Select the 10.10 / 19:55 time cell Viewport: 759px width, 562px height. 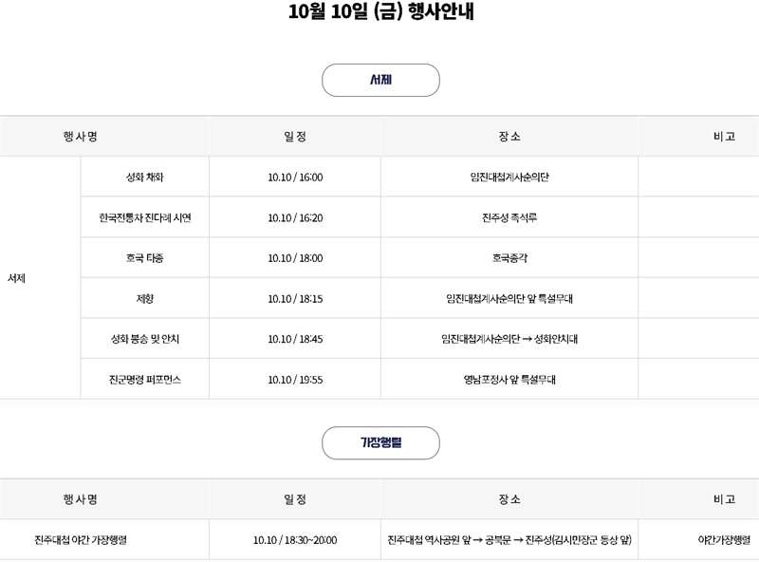pyautogui.click(x=295, y=379)
